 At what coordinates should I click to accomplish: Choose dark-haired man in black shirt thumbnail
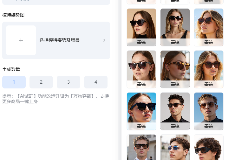175,108
